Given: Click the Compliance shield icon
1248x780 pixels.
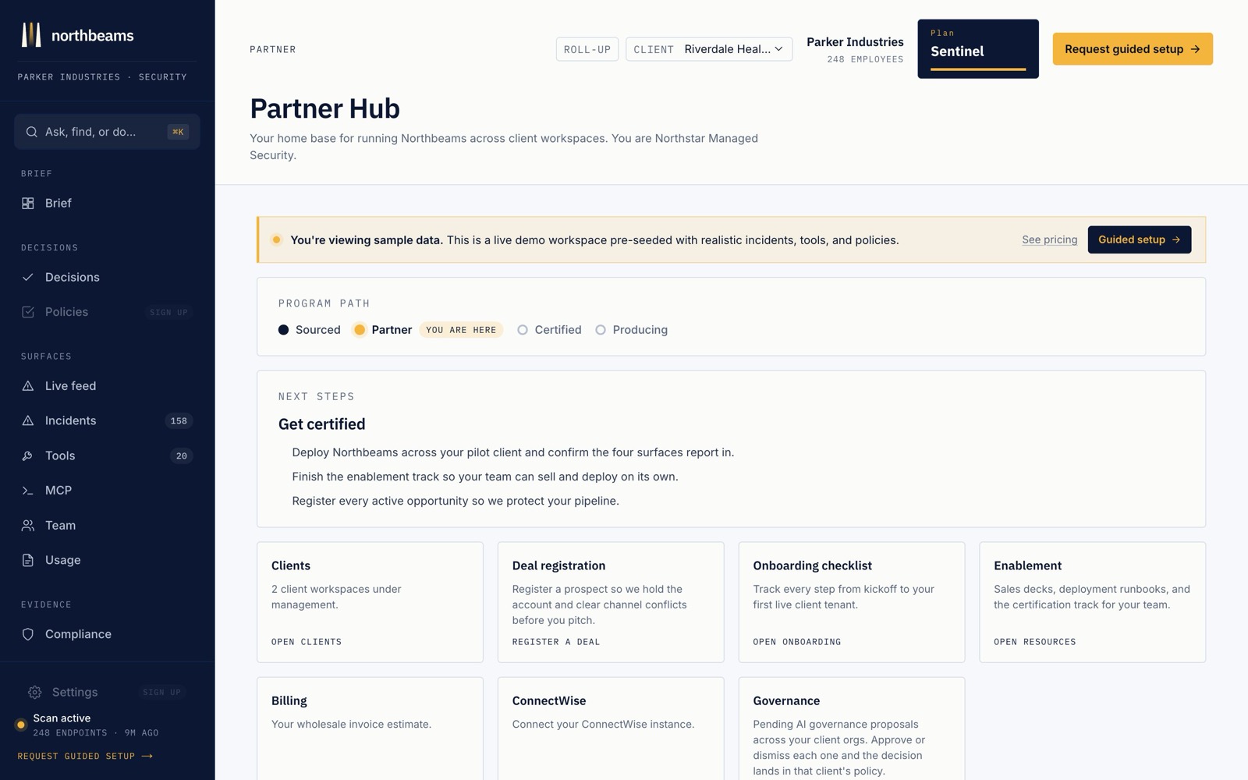Looking at the screenshot, I should (x=28, y=634).
